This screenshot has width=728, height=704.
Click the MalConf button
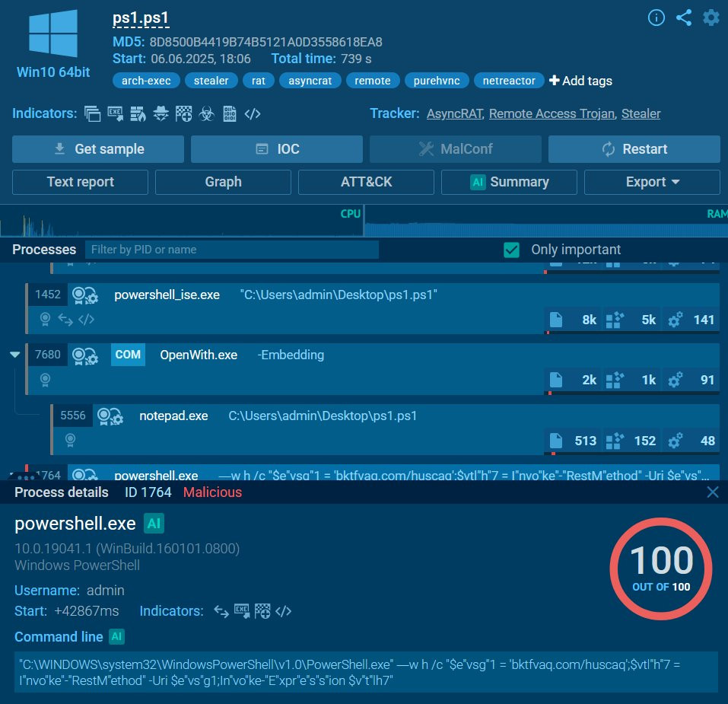coord(456,149)
